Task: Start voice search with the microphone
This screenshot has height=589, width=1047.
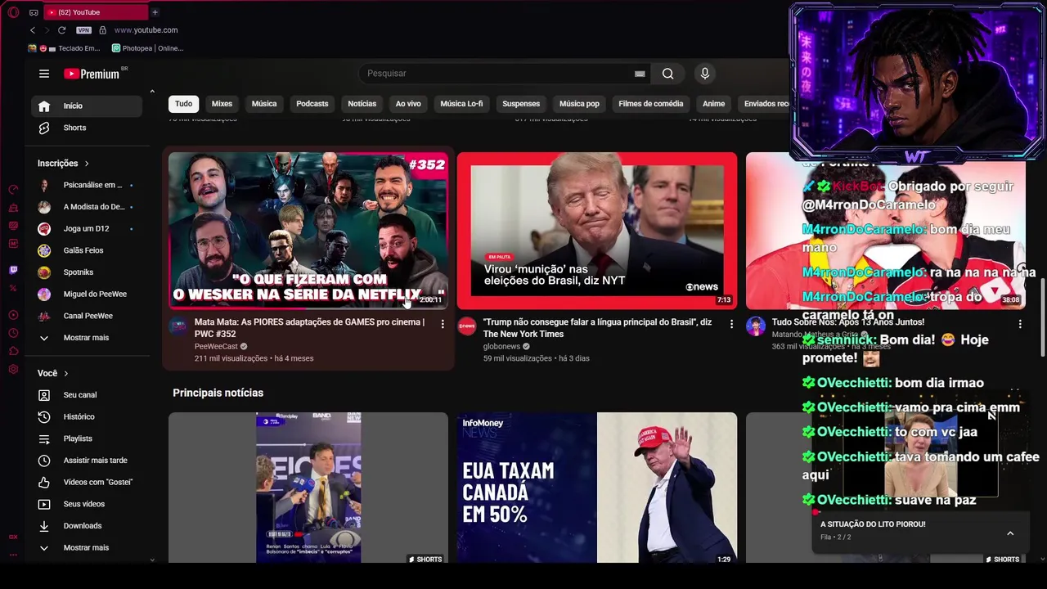Action: tap(705, 74)
